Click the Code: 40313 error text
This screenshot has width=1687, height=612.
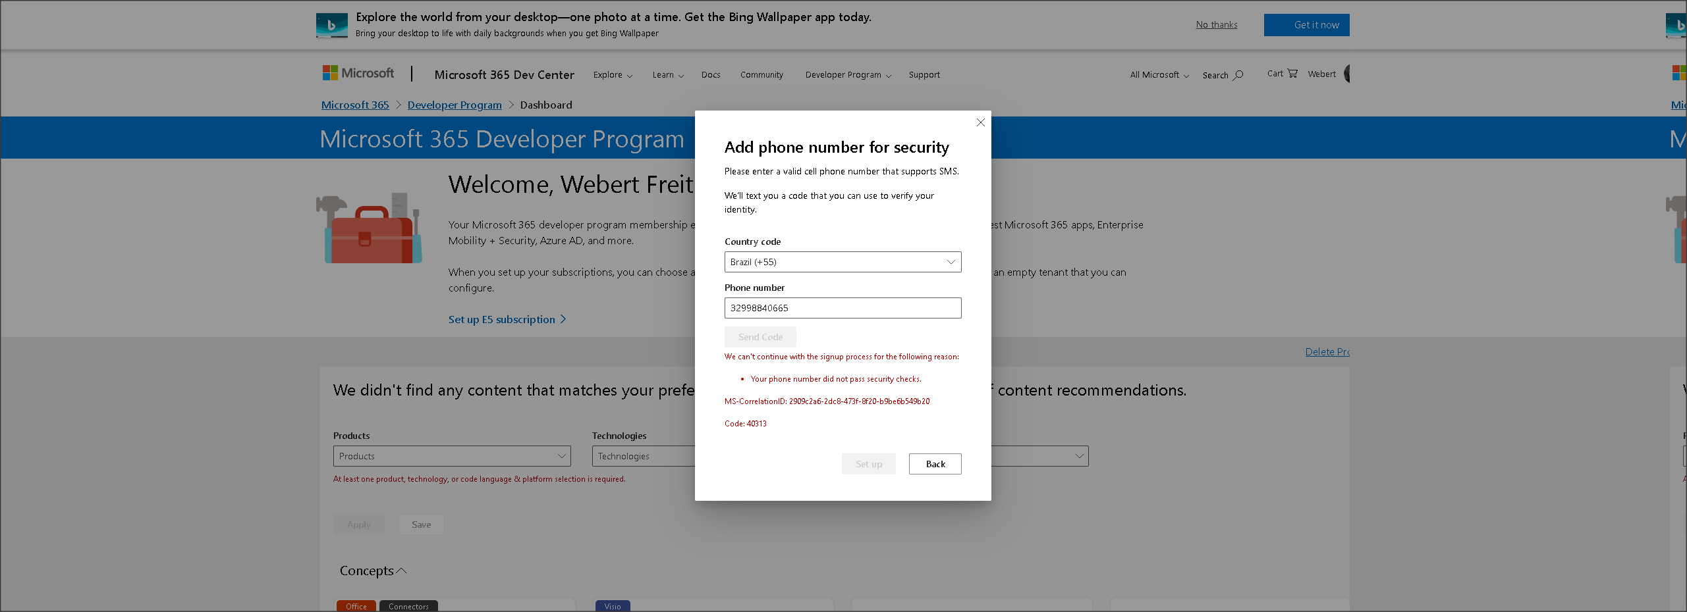(746, 424)
